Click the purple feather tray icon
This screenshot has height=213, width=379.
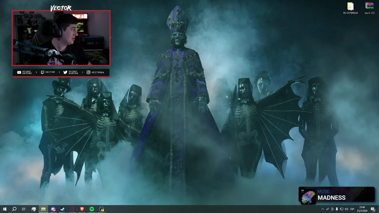pyautogui.click(x=327, y=209)
